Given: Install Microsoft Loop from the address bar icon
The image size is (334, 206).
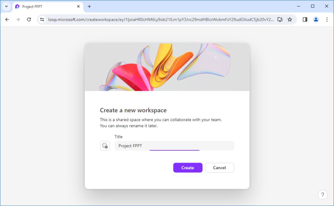Looking at the screenshot, I should (280, 19).
